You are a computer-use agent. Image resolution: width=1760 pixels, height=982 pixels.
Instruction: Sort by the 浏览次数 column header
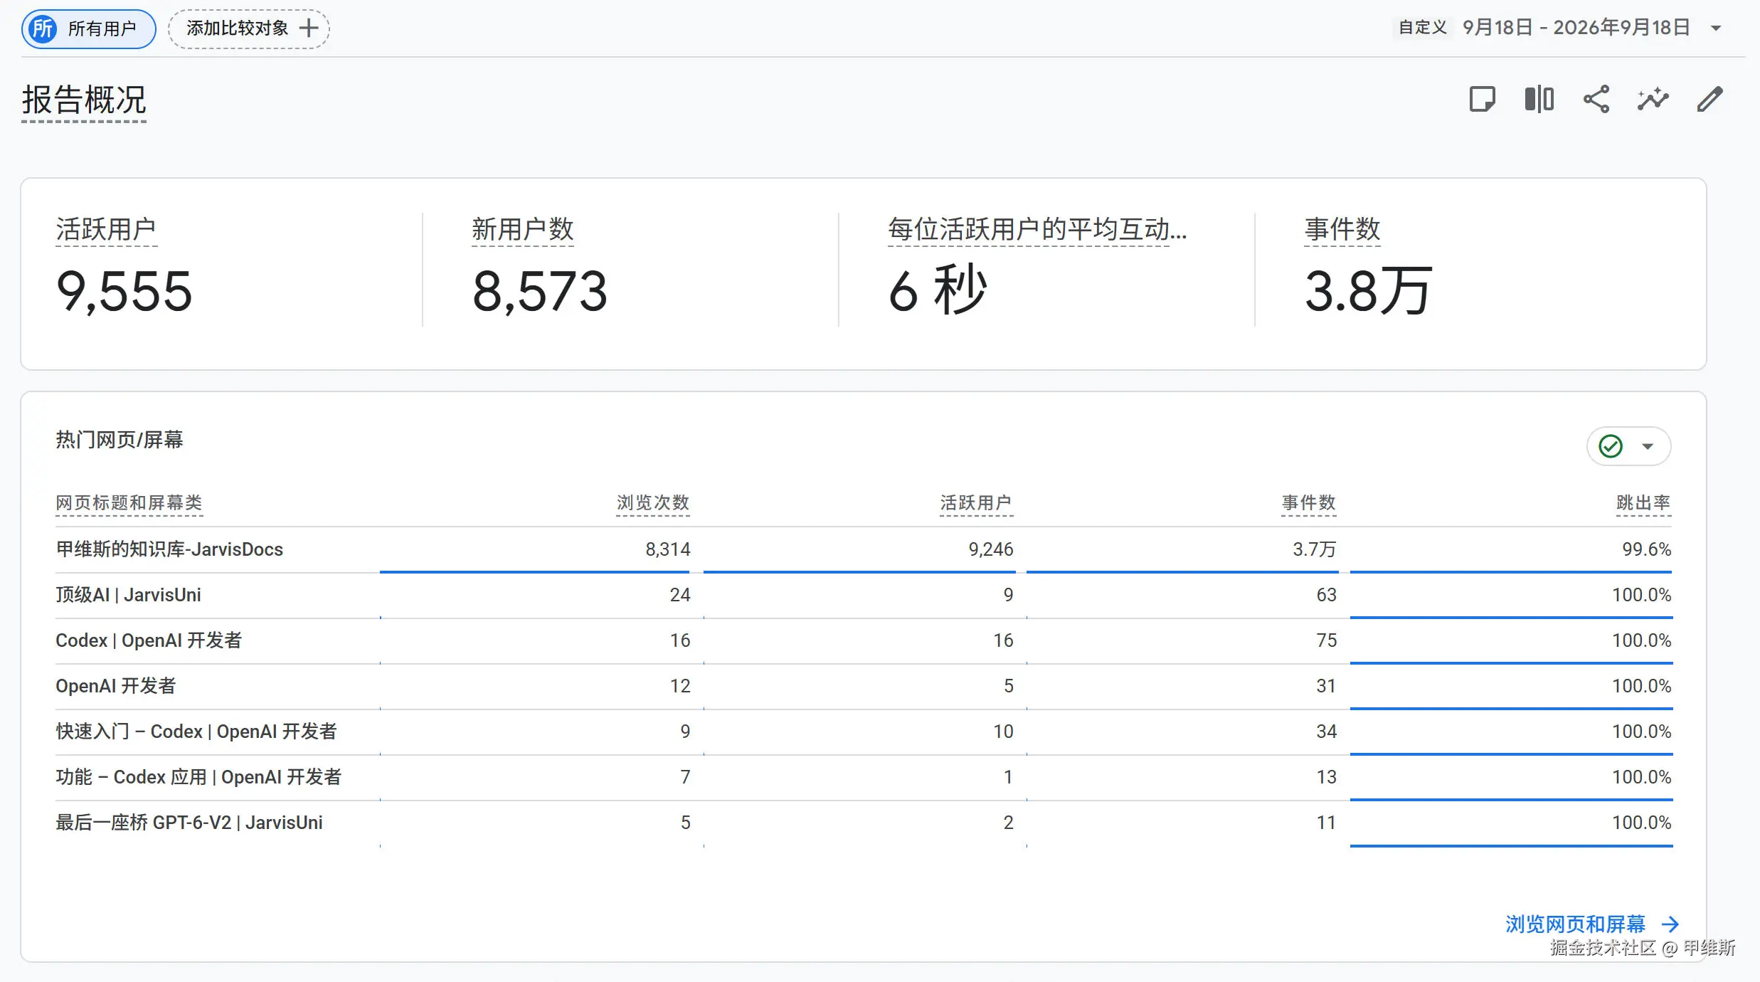pos(653,503)
